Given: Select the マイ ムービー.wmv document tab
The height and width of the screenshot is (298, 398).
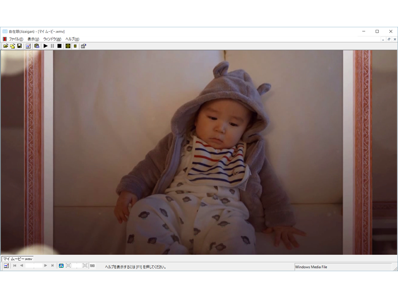Looking at the screenshot, I should coord(17,259).
